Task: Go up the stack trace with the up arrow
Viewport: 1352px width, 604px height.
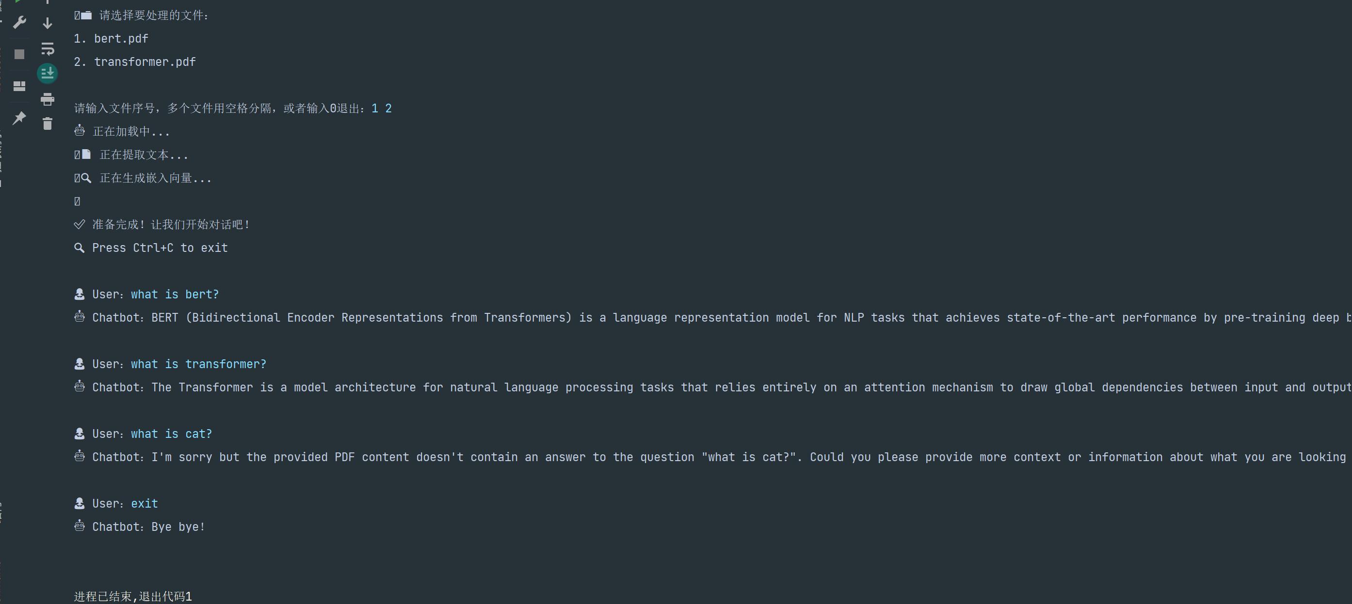Action: click(47, 1)
